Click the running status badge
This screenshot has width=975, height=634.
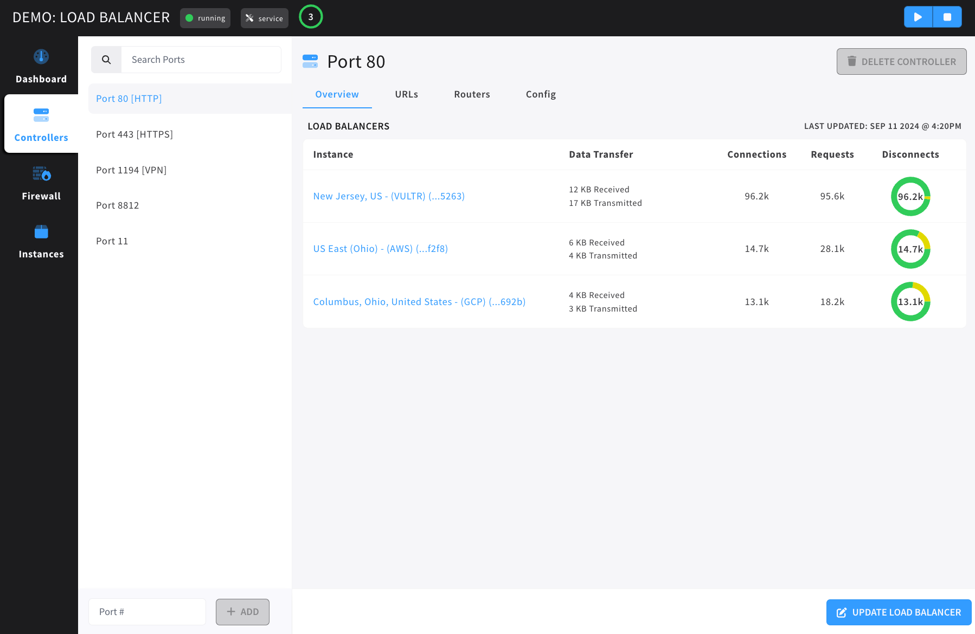tap(205, 18)
